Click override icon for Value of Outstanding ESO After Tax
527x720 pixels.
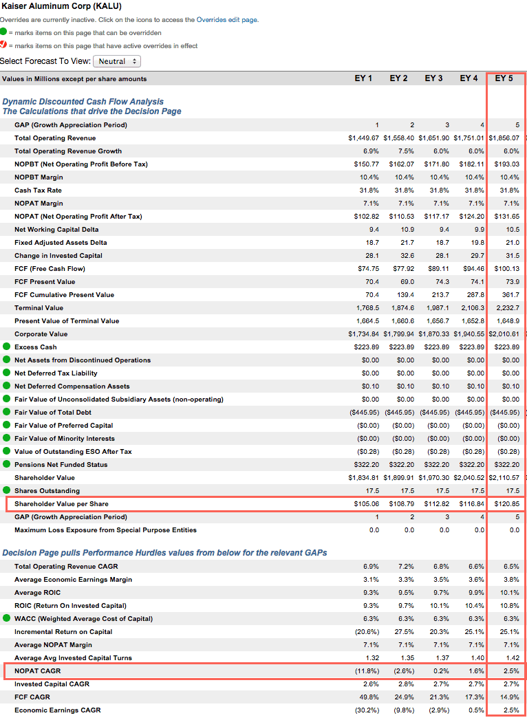pos(7,451)
